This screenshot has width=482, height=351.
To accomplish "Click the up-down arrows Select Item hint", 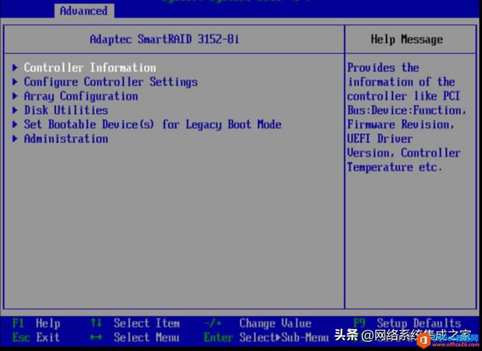I will [135, 323].
